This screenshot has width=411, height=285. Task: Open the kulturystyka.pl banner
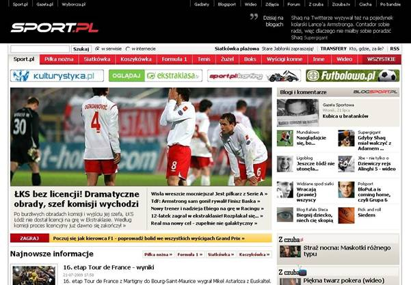[x=57, y=76]
